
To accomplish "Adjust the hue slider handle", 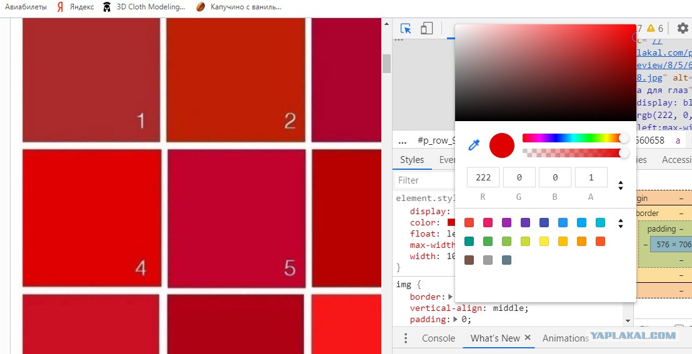I will tap(624, 138).
